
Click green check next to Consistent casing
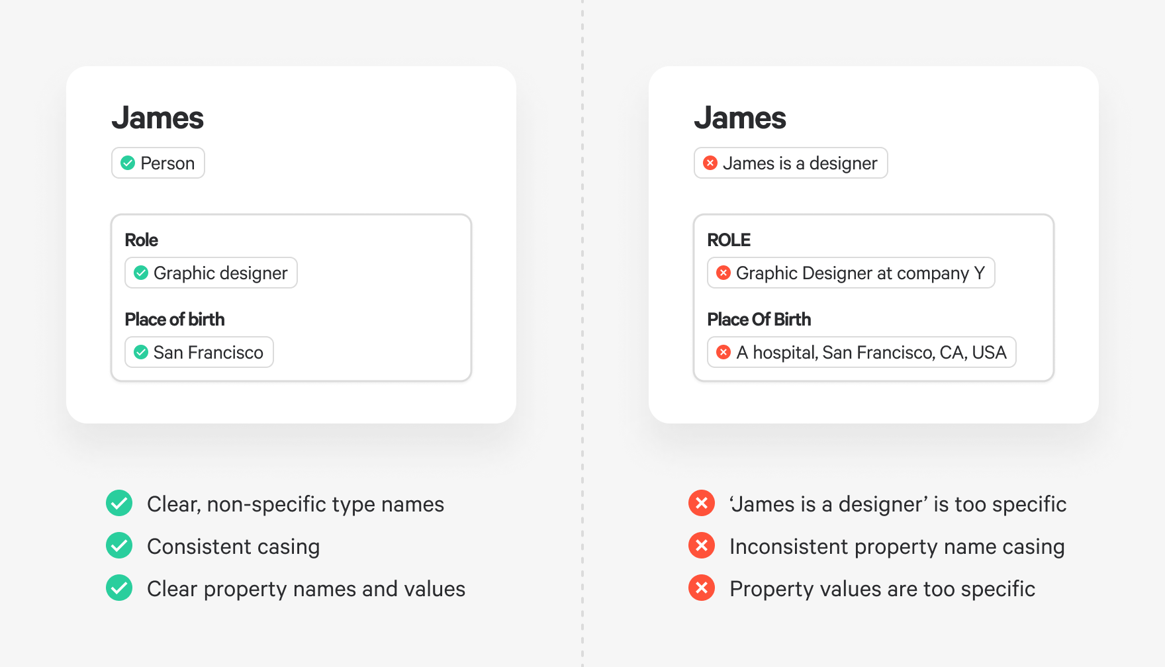click(x=119, y=546)
